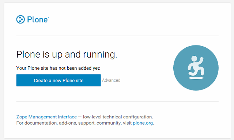
Task: Click the round Plone logo icon
Action: pos(20,19)
